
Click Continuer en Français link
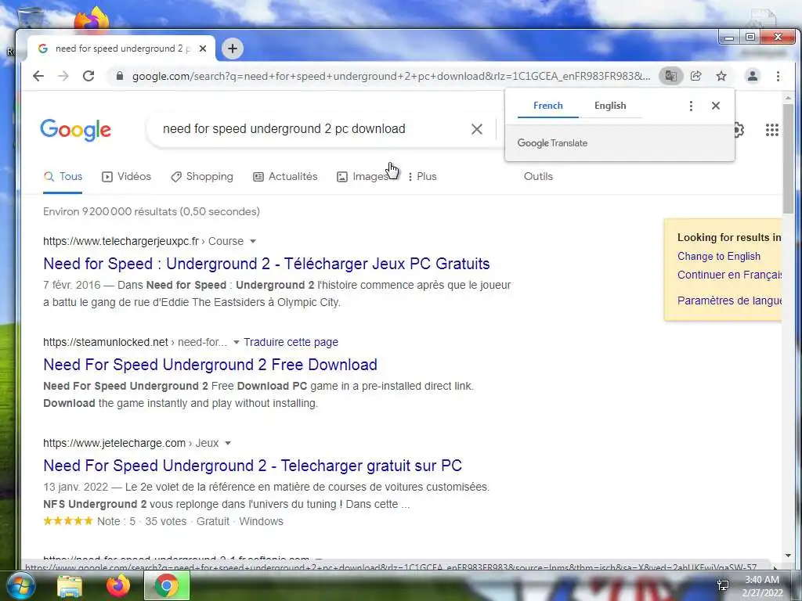[729, 275]
